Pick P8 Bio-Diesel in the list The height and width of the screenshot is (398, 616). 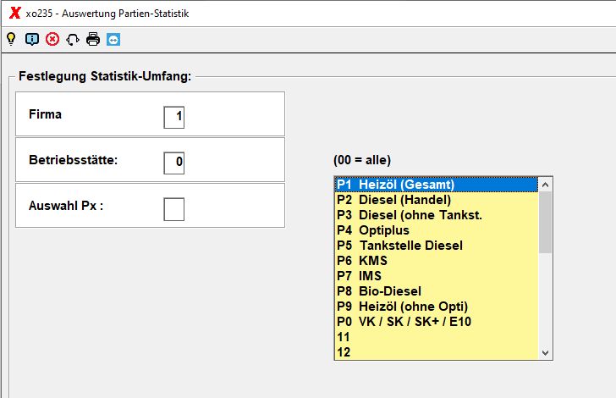(x=437, y=291)
